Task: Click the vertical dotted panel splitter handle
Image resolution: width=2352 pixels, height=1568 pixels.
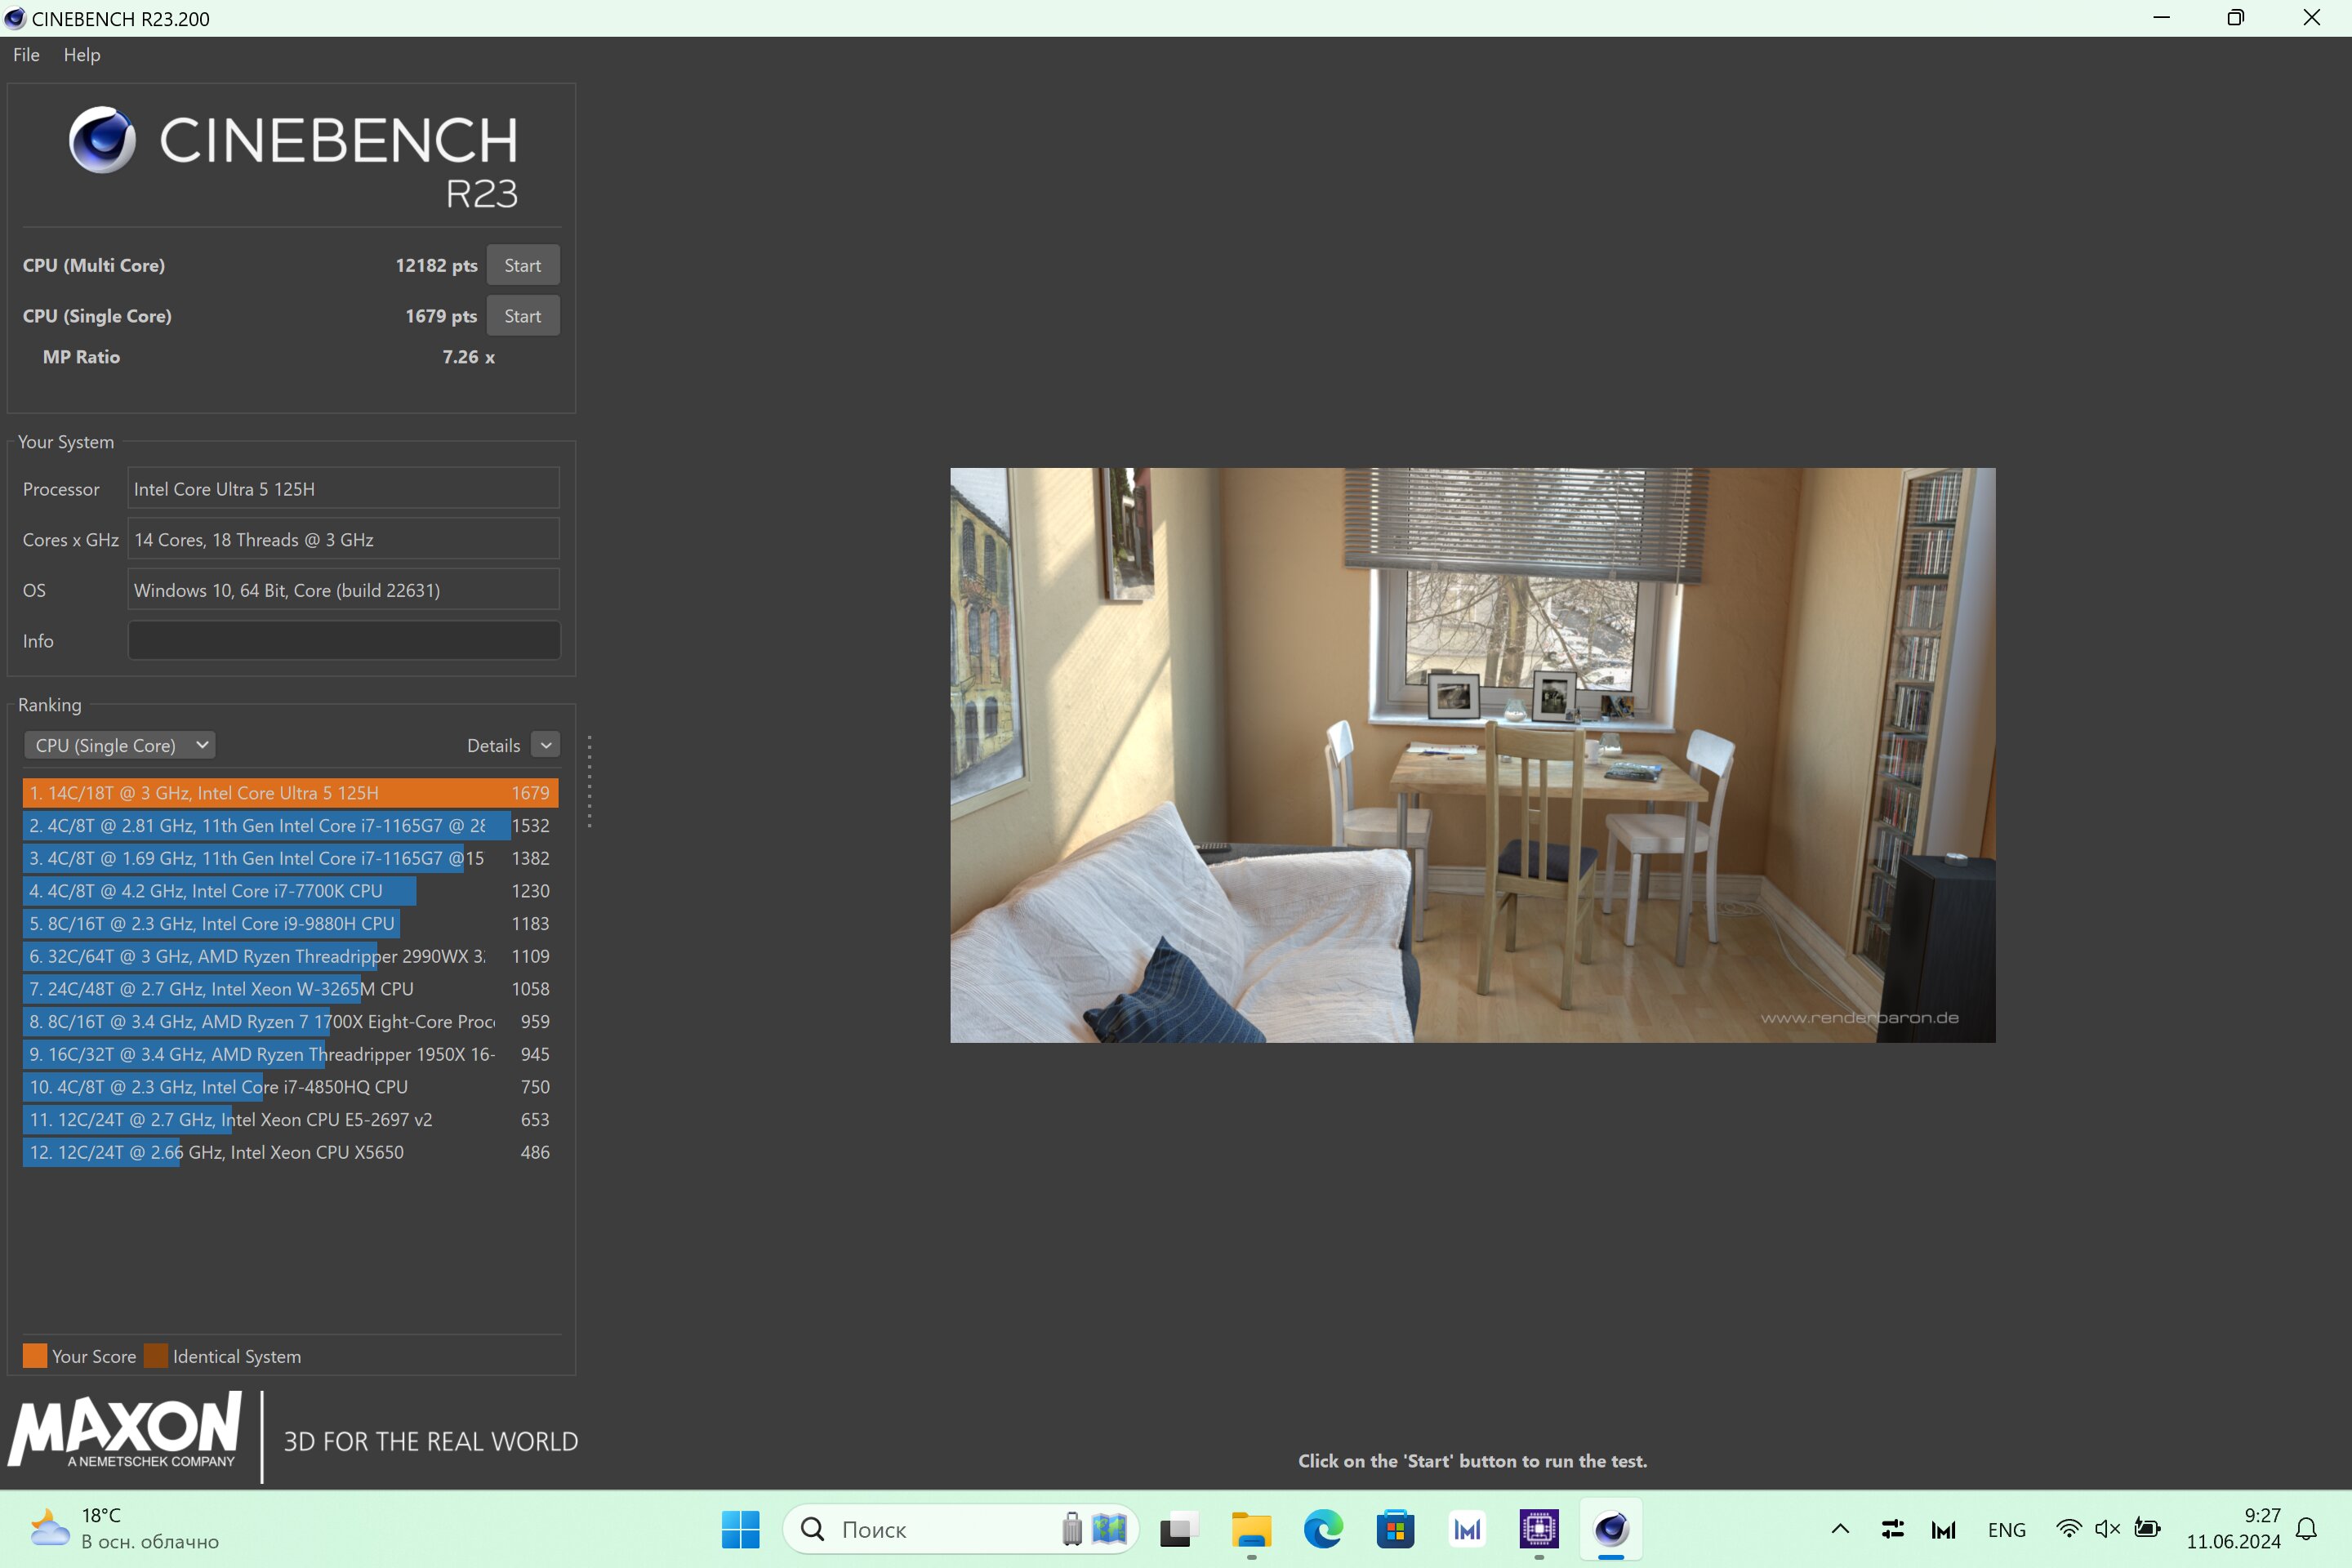Action: tap(589, 782)
